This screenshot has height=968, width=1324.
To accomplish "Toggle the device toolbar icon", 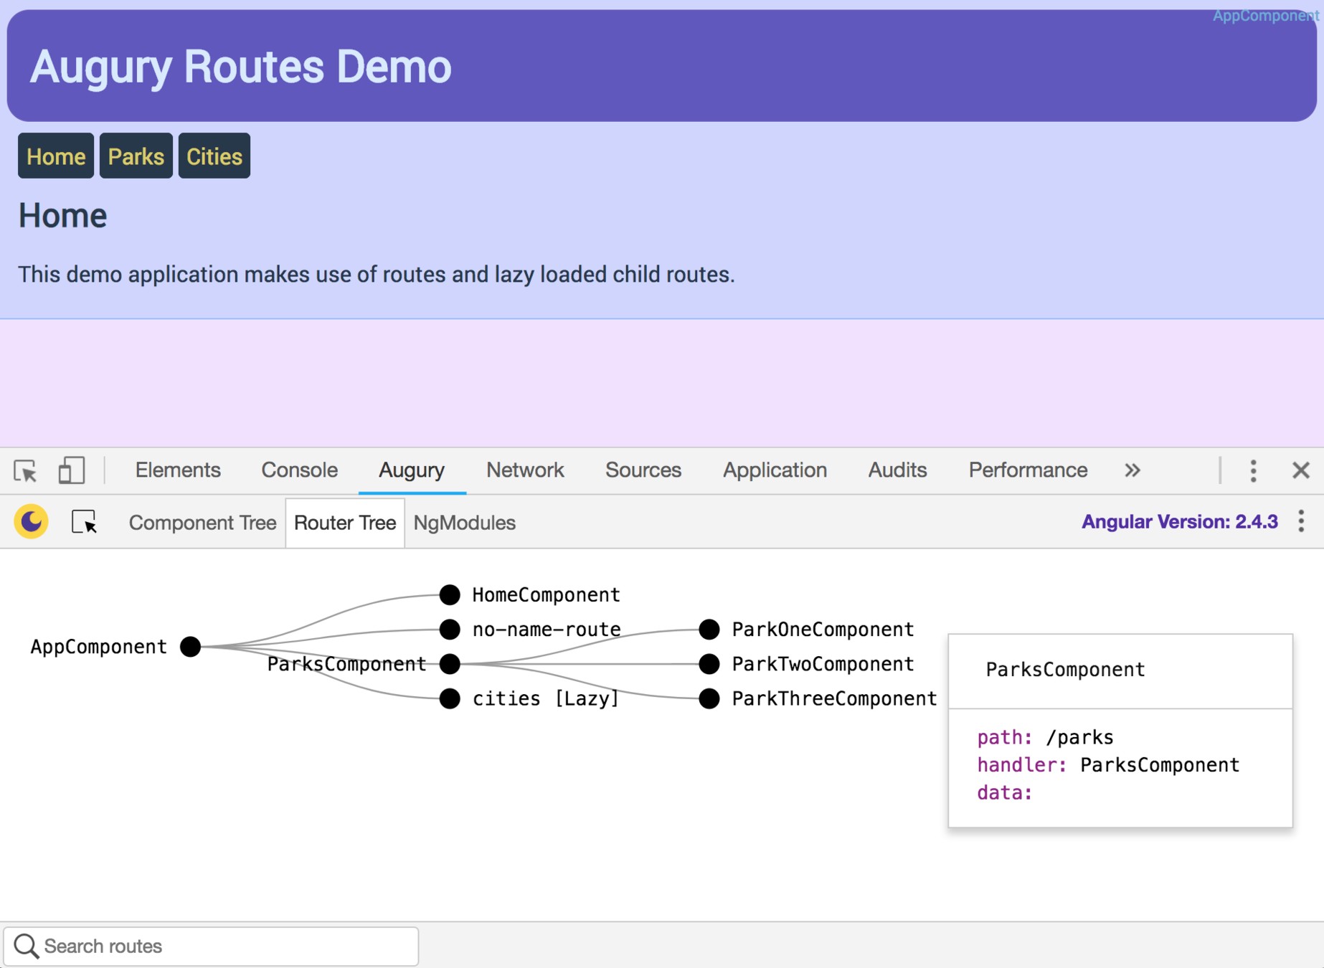I will pos(71,470).
